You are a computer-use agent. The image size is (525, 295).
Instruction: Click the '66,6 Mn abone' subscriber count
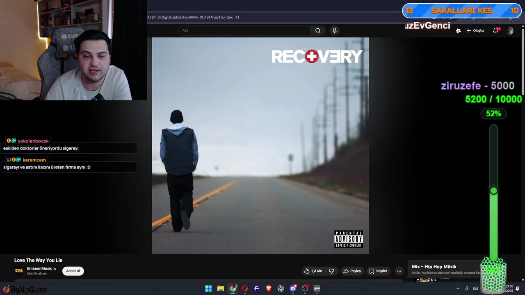(36, 273)
